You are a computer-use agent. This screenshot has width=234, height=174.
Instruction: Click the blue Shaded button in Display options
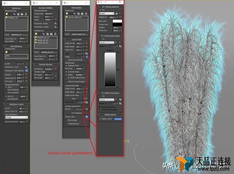[118, 119]
